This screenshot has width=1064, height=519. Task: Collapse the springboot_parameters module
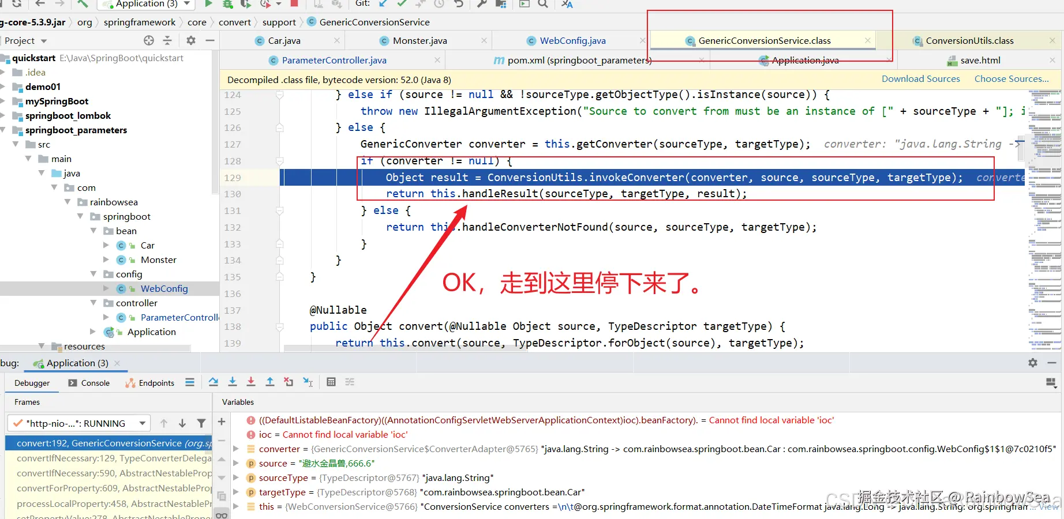[3, 130]
